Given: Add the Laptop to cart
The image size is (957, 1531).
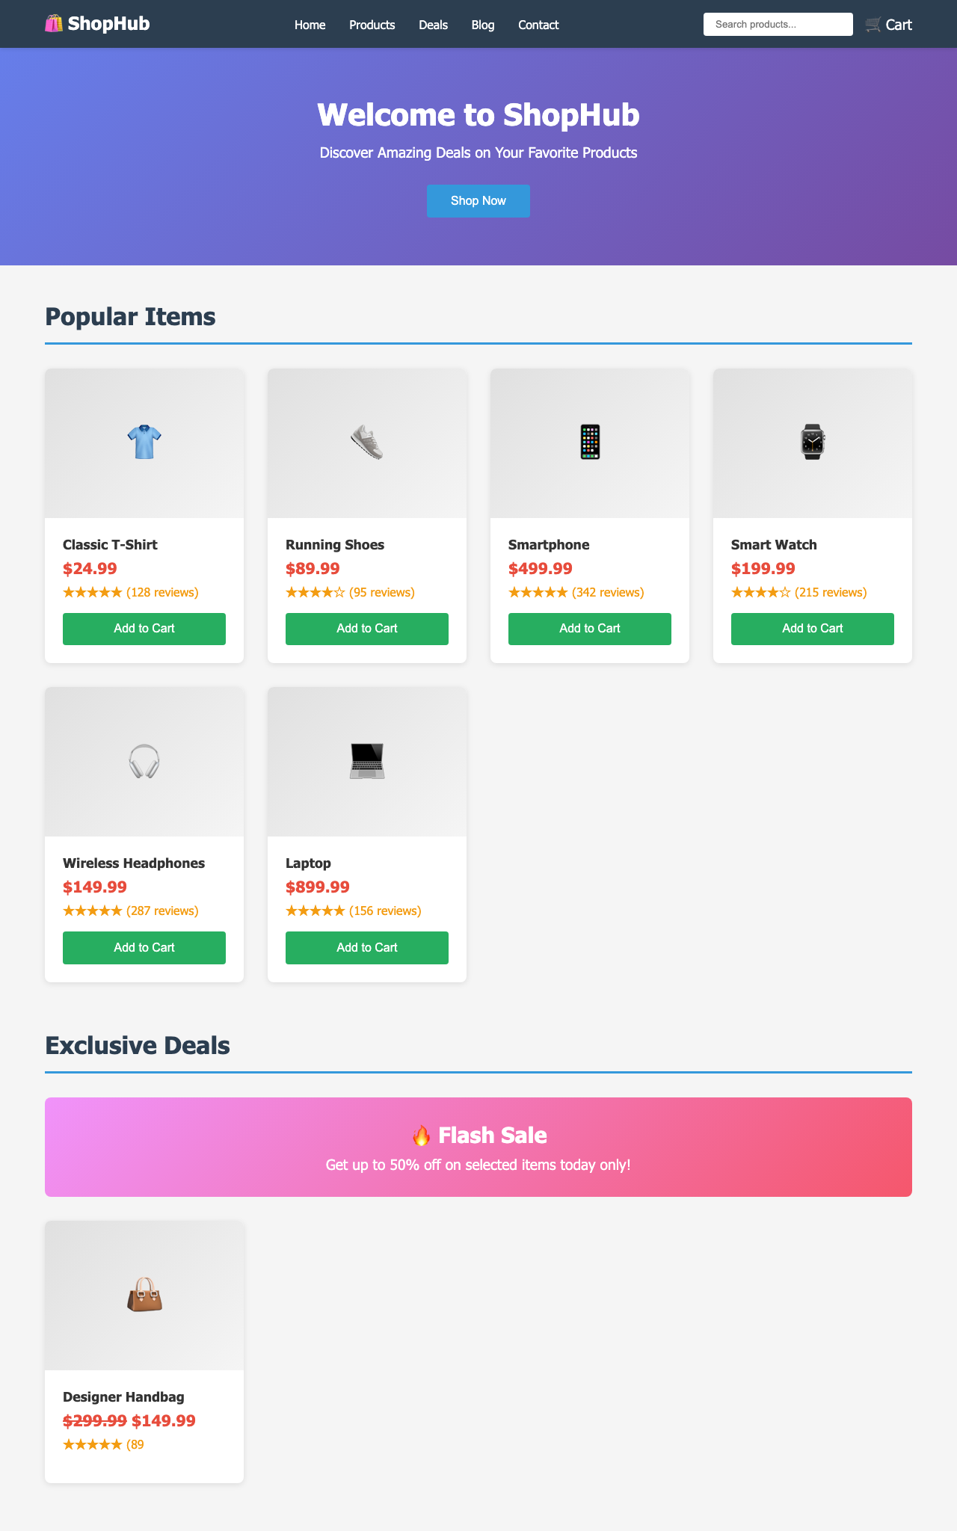Looking at the screenshot, I should coord(366,947).
